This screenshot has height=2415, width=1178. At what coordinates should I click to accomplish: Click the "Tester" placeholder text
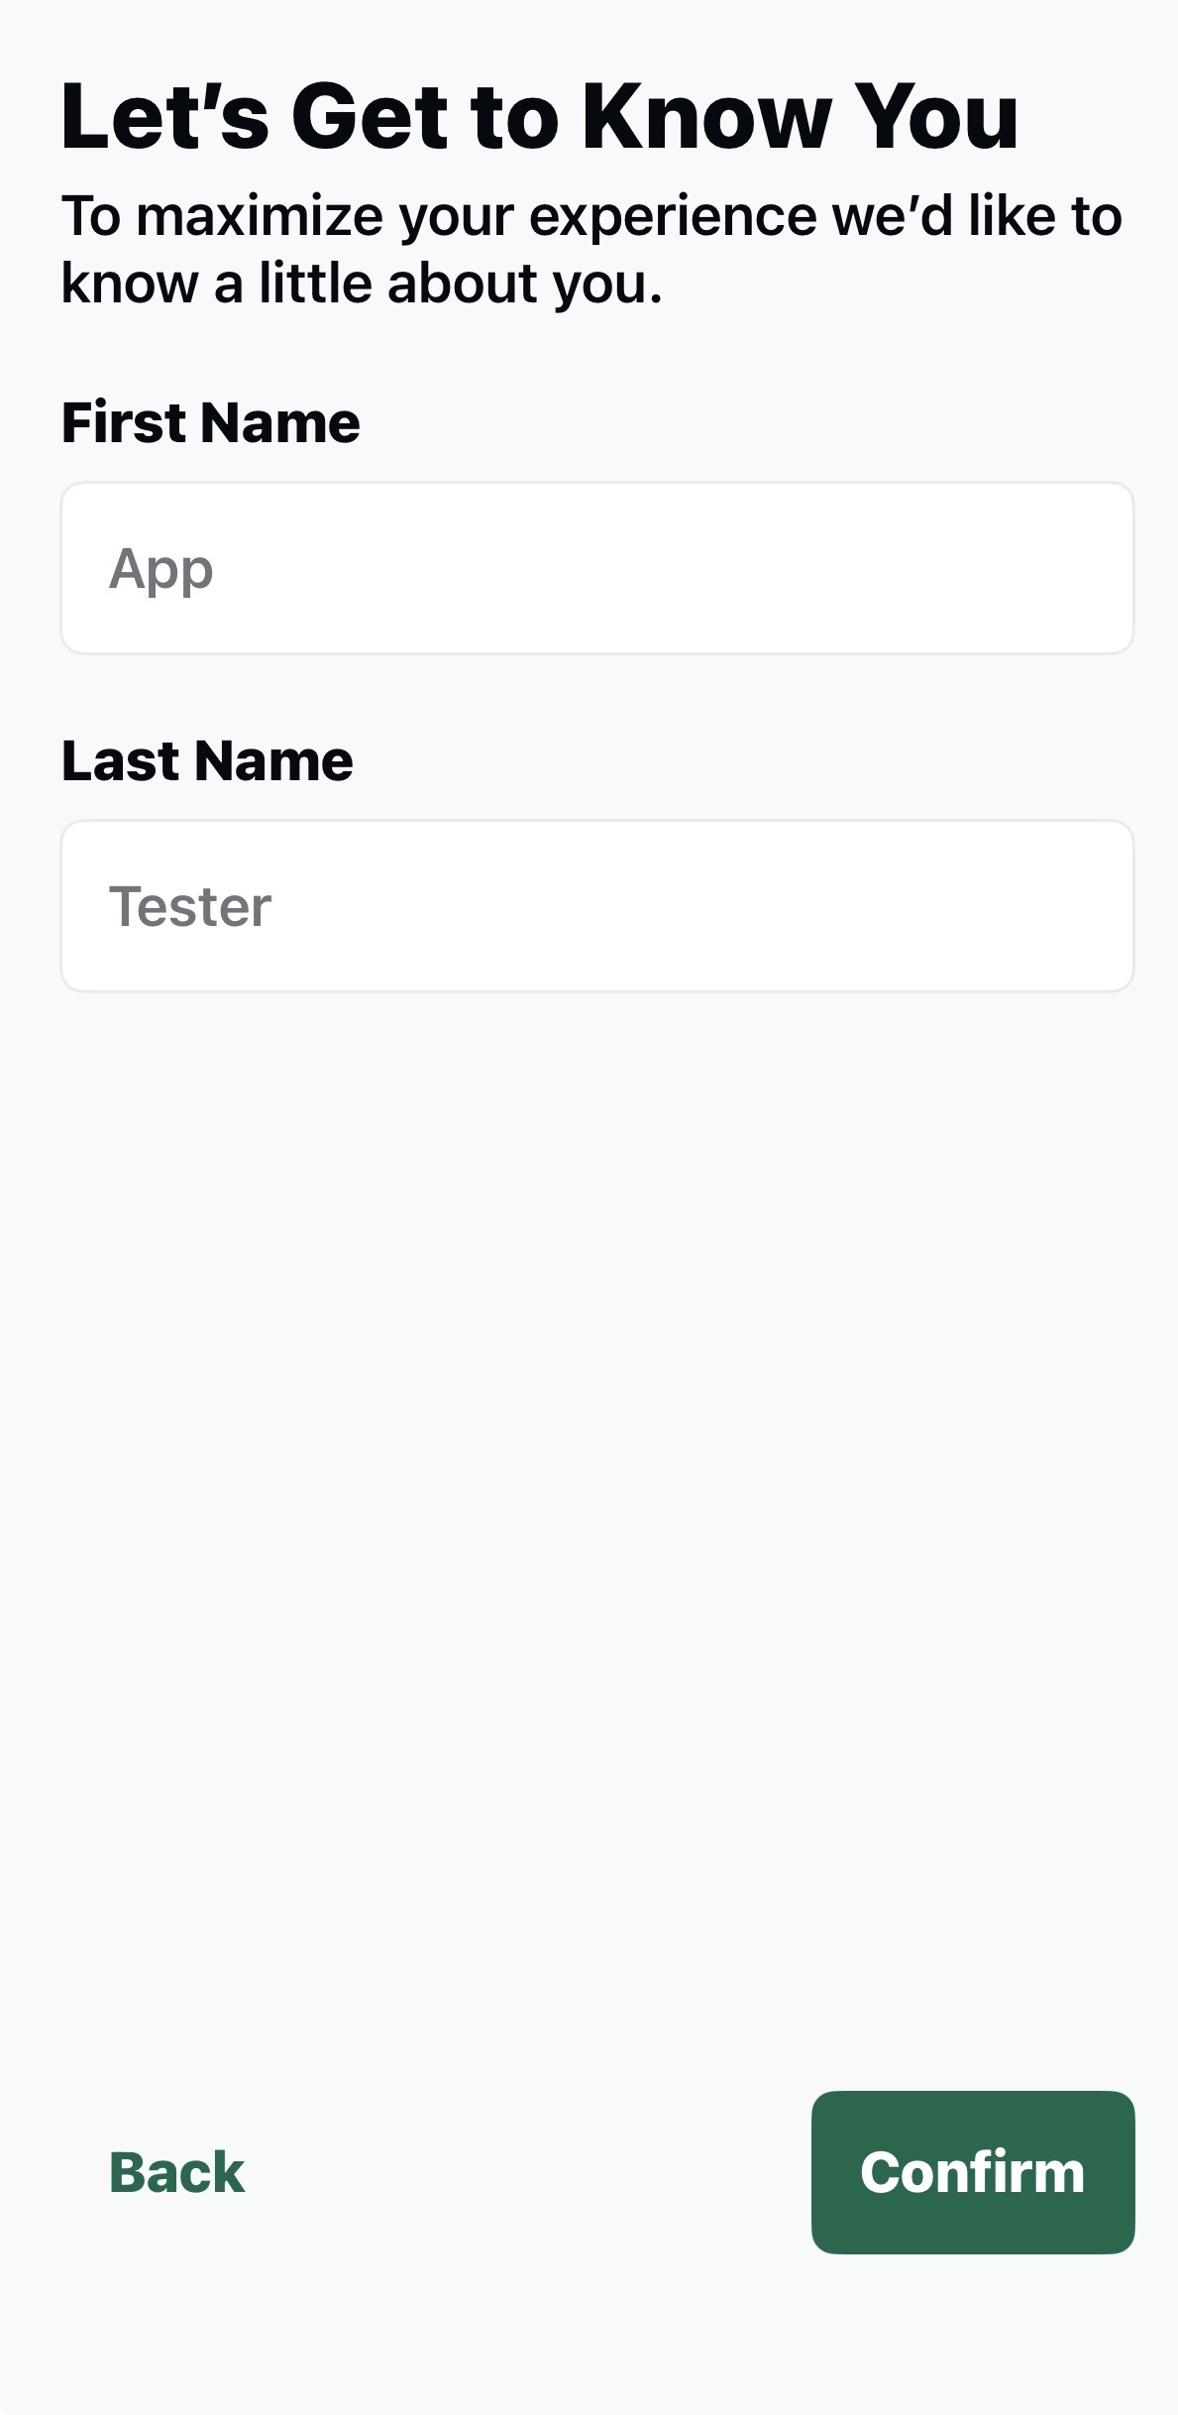pyautogui.click(x=190, y=907)
